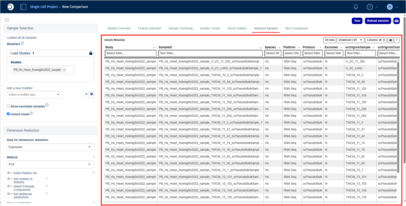
Task: Take a snapshot with the camera button
Action: [397, 21]
